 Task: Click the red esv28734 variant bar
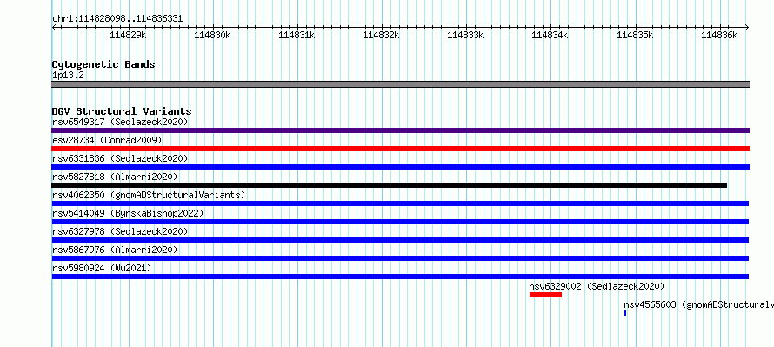pyautogui.click(x=400, y=149)
